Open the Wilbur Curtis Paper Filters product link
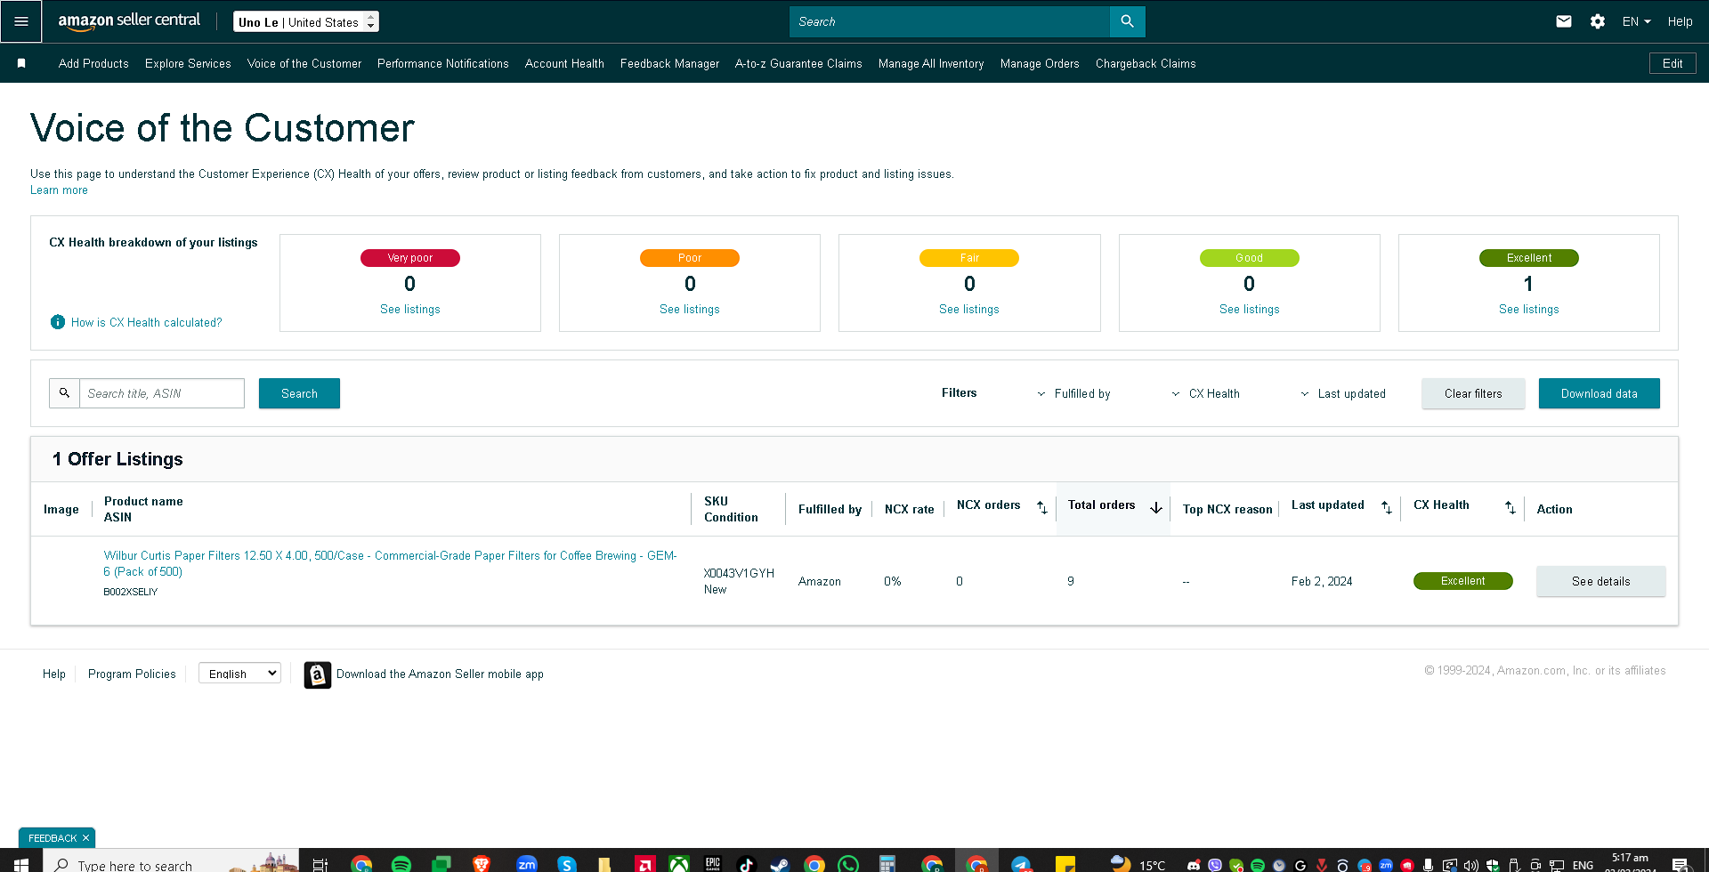 390,563
